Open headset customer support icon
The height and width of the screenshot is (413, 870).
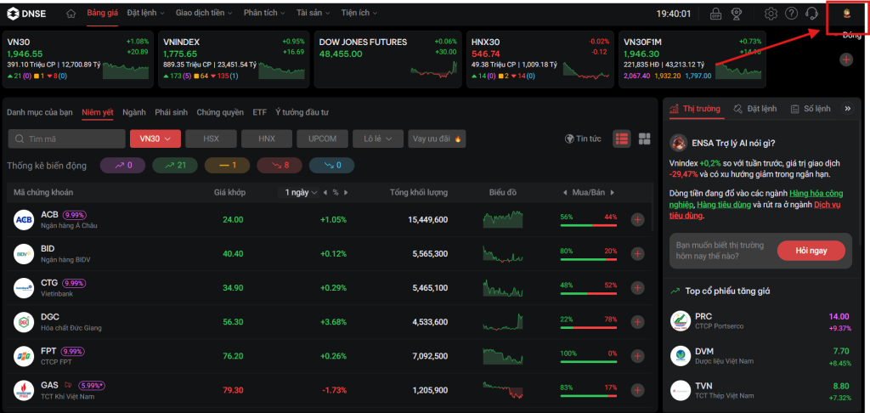point(811,14)
